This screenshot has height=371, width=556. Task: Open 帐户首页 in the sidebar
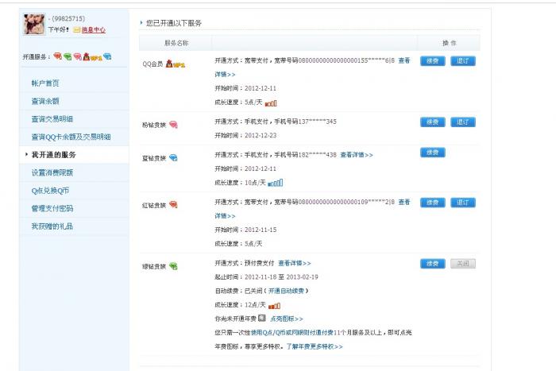coord(45,83)
